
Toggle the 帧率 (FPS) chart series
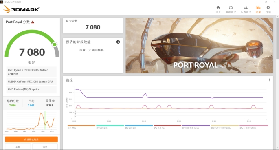click(x=81, y=127)
